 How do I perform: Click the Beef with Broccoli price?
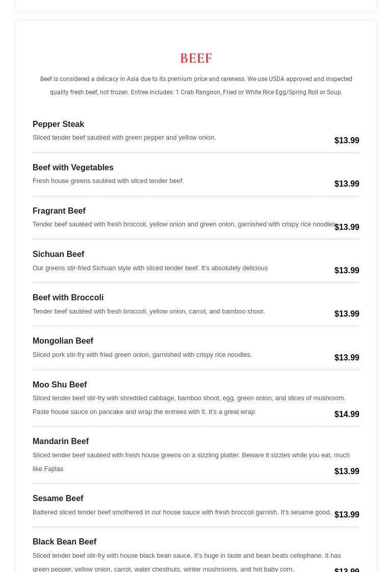pyautogui.click(x=347, y=314)
